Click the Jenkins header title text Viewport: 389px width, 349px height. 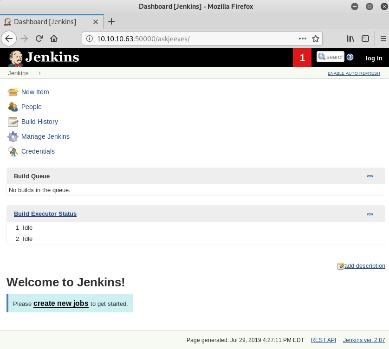point(52,57)
